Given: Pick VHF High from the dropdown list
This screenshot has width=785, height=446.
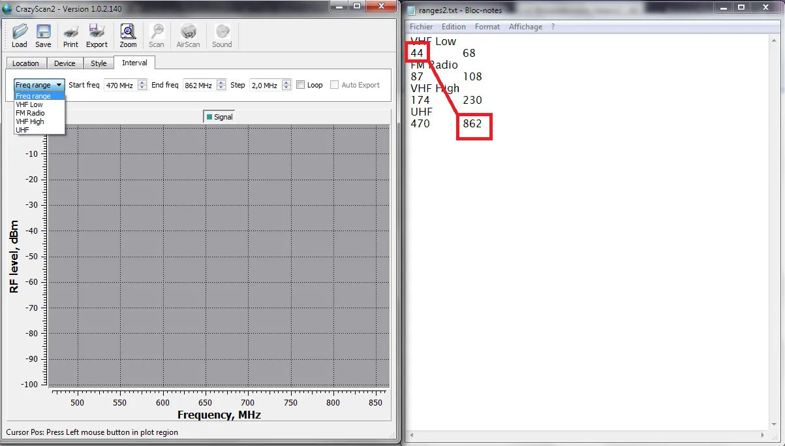Looking at the screenshot, I should point(30,121).
